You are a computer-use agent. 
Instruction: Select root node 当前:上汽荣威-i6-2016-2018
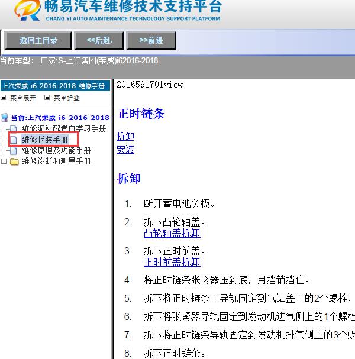tap(61, 118)
